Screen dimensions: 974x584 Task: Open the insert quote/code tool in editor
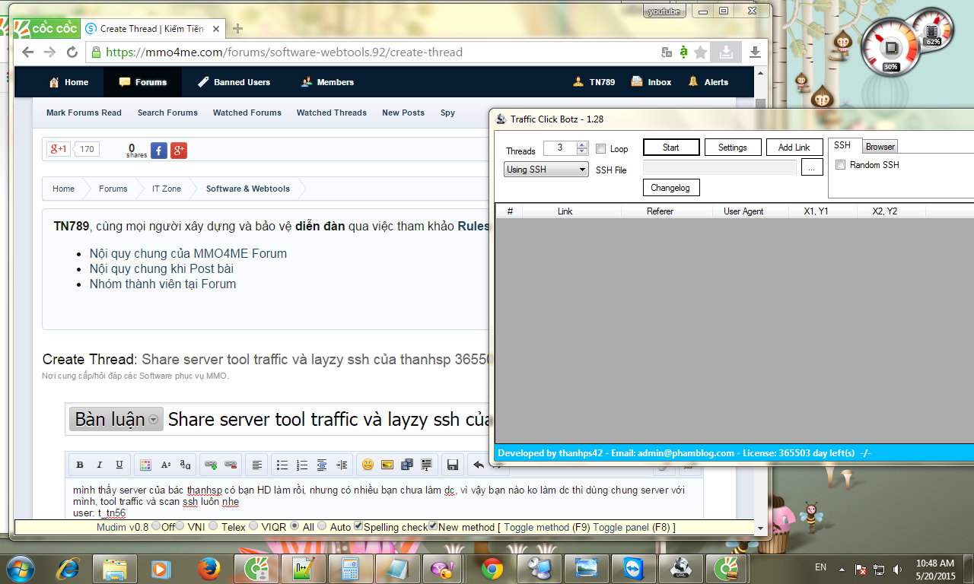(427, 465)
